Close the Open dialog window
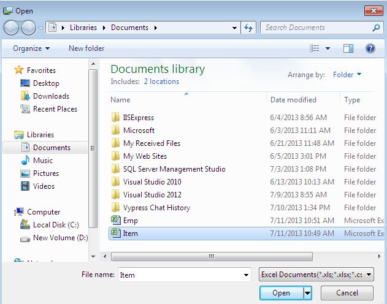The width and height of the screenshot is (387, 304). pyautogui.click(x=374, y=10)
